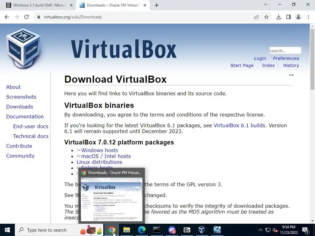Open Chrome profile avatar menu

298,17
